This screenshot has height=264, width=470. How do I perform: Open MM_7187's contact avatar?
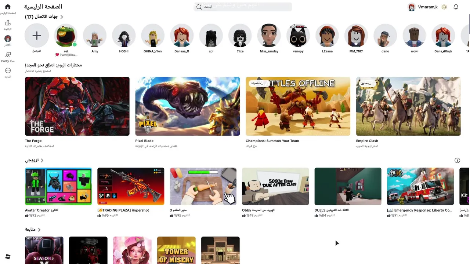[x=356, y=36]
